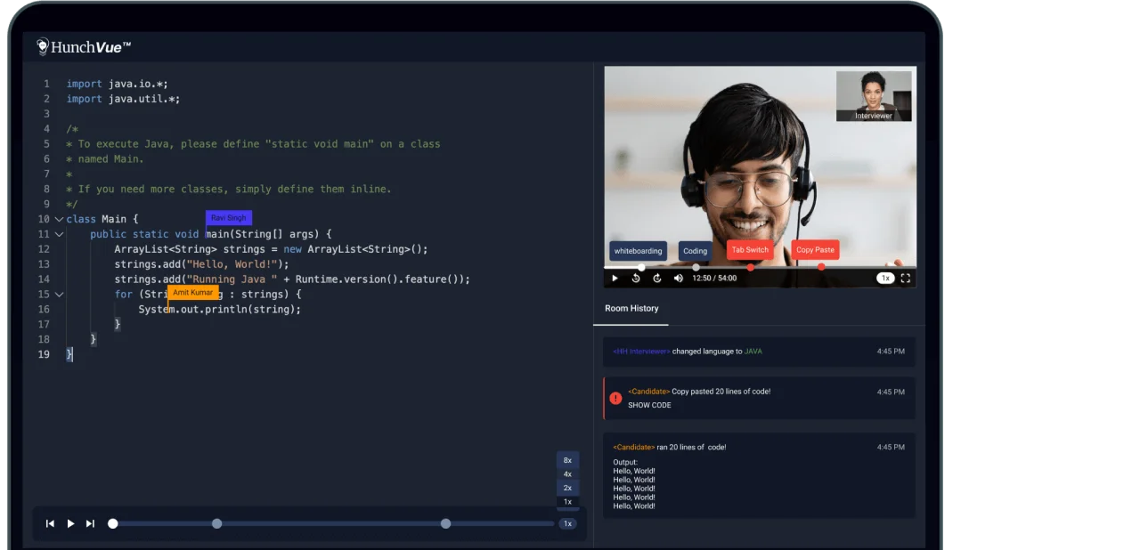
Task: Open the video playback speed 1x selector
Action: coord(884,279)
